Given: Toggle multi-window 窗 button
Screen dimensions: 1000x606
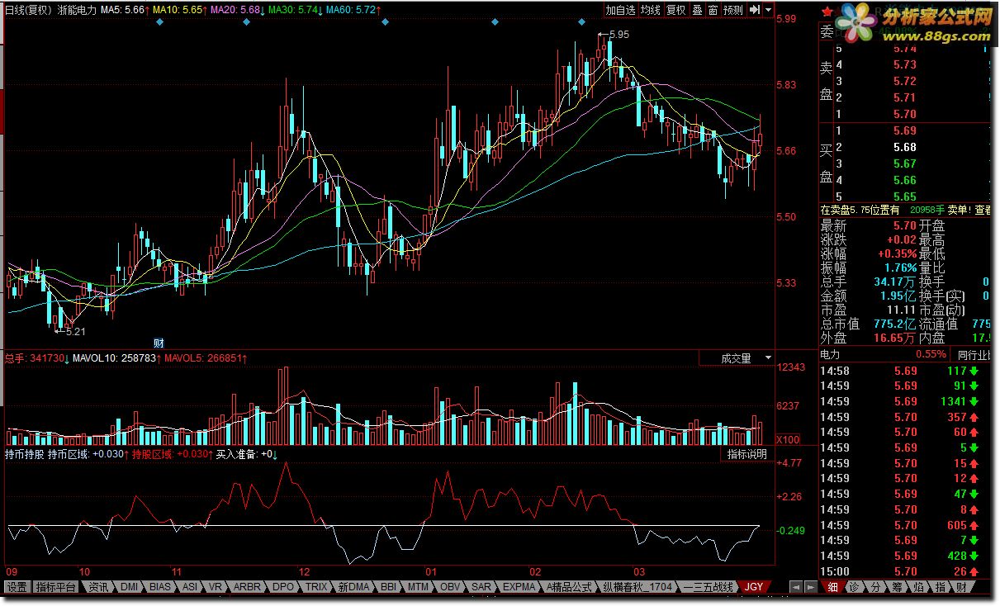Looking at the screenshot, I should point(712,10).
